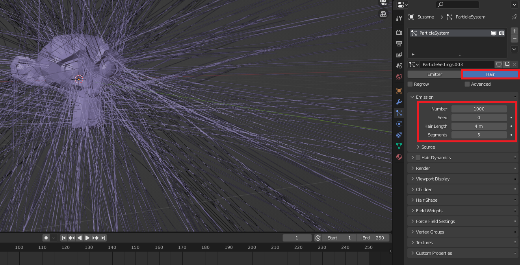Screen dimensions: 520x265
Task: Animate Seed property dot
Action: click(x=511, y=118)
